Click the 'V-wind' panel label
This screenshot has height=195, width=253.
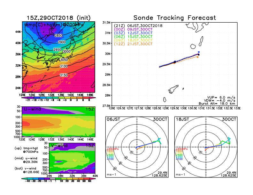59,146
